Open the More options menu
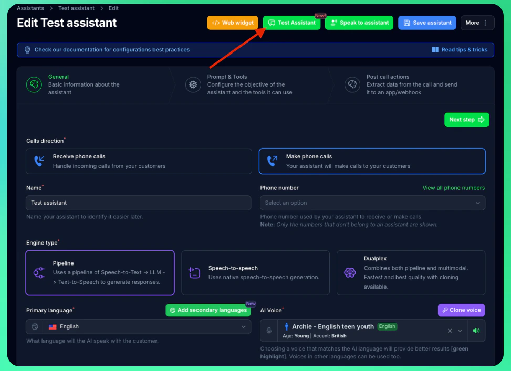This screenshot has height=371, width=511. 476,23
